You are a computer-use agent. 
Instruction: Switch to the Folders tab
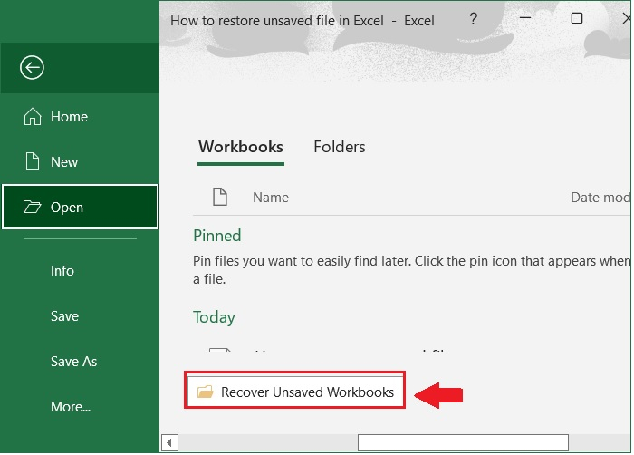tap(340, 147)
